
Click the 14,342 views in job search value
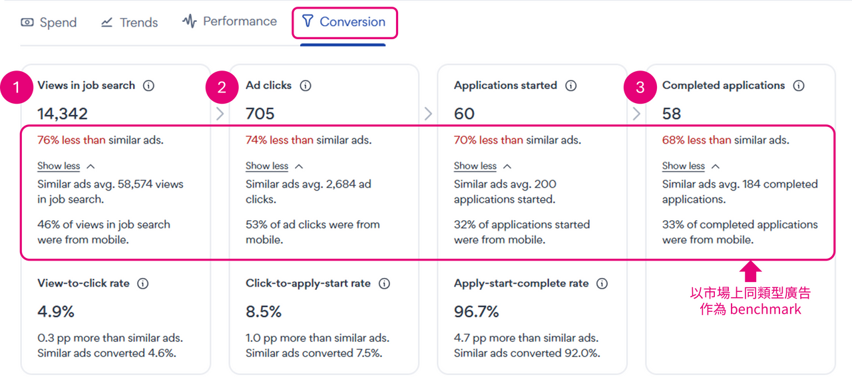coord(63,114)
